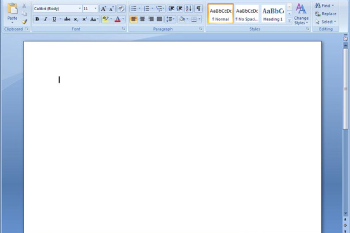The height and width of the screenshot is (233, 350).
Task: Click in the blank document page
Action: point(172,137)
